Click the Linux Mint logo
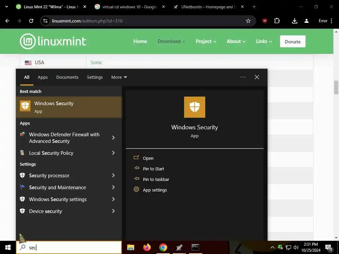Image resolution: width=339 pixels, height=254 pixels. (53, 41)
